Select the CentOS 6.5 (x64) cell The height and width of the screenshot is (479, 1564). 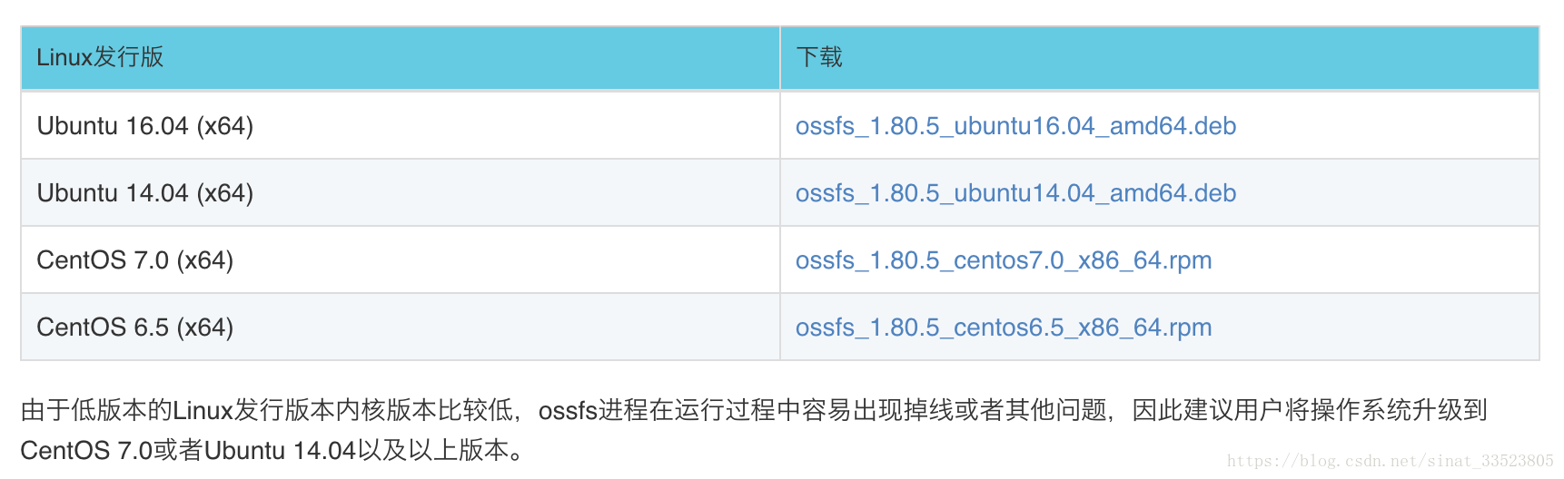[x=401, y=327]
